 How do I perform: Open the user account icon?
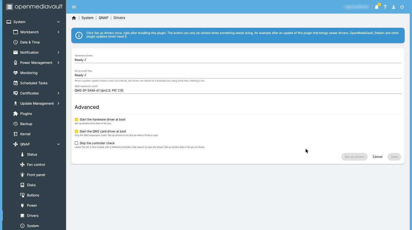tap(394, 7)
